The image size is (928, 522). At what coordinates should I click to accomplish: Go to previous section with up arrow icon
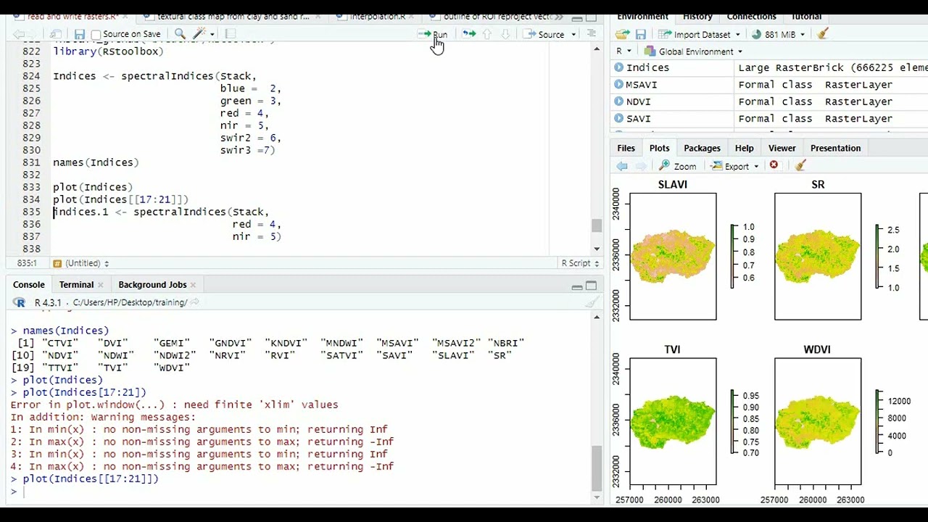tap(487, 34)
